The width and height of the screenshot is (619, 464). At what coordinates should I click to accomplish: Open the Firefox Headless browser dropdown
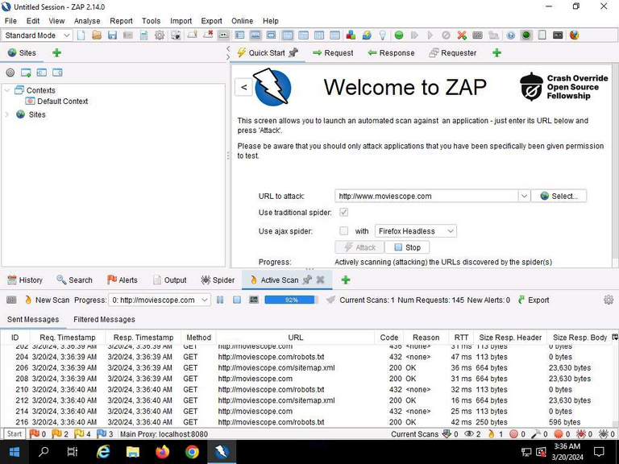click(x=416, y=231)
